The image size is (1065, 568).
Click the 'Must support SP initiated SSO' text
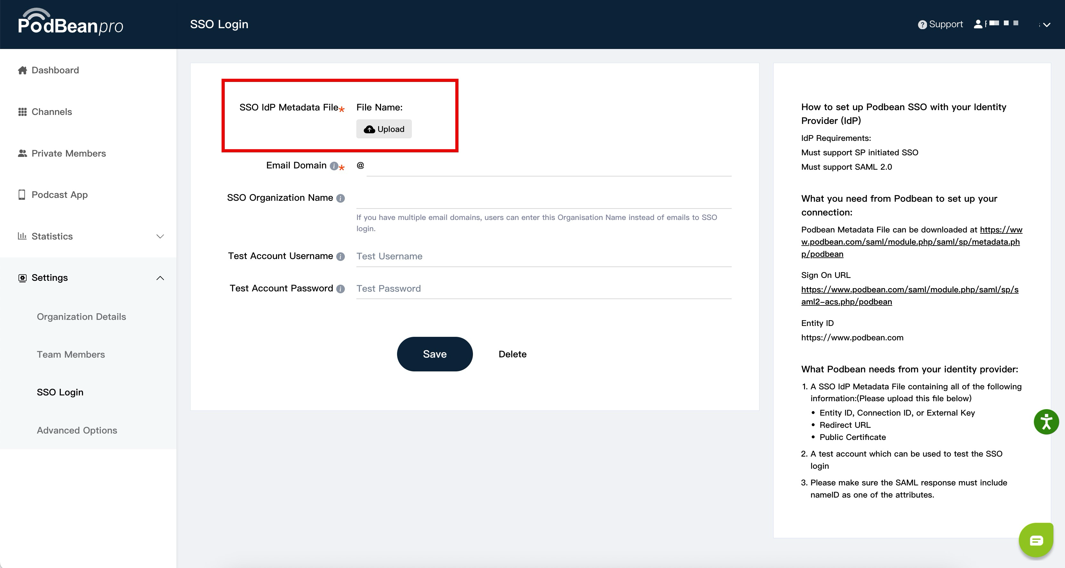(x=859, y=152)
